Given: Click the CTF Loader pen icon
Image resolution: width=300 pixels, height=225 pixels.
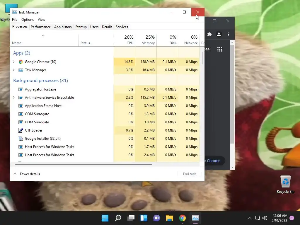Looking at the screenshot, I should click(21, 130).
